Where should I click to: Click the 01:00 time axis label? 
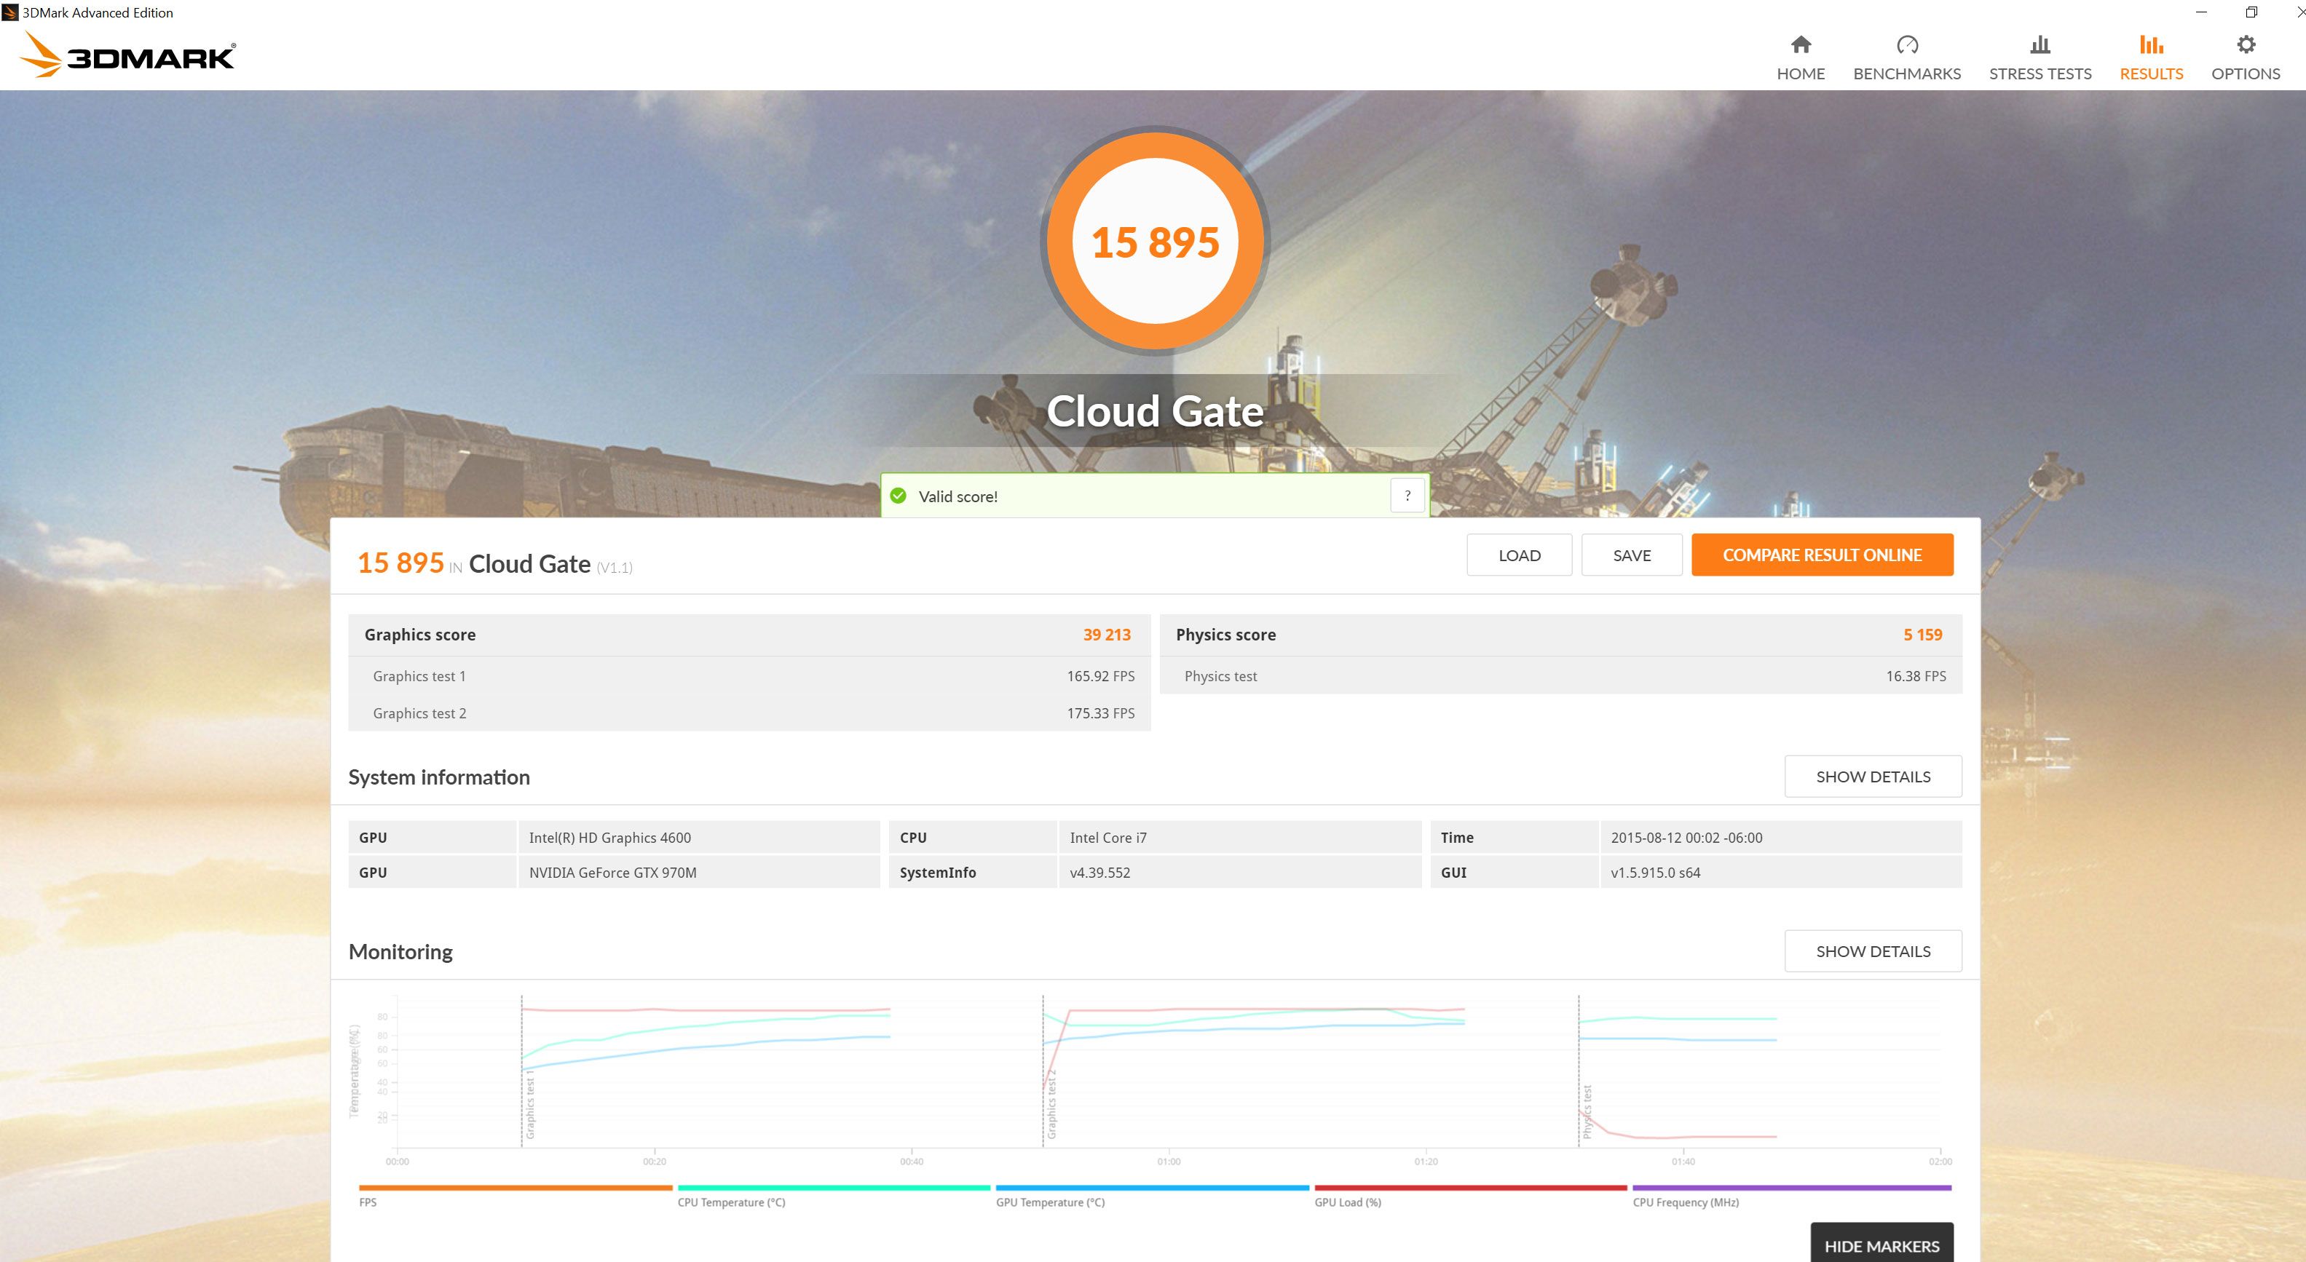pyautogui.click(x=1168, y=1162)
